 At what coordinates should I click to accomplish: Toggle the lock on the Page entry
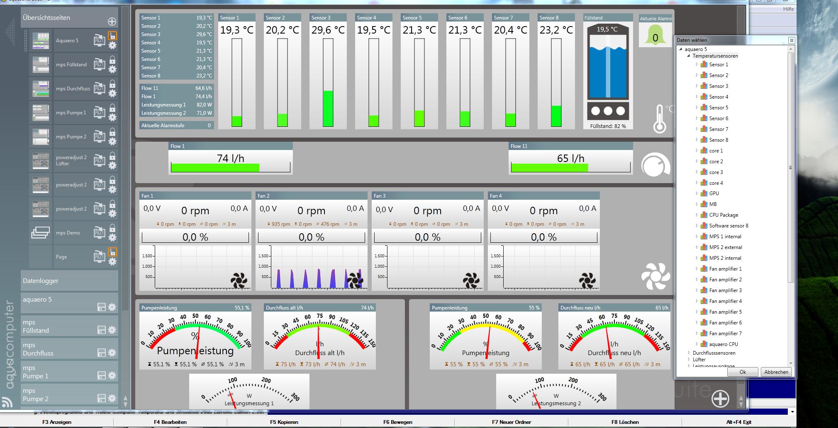pos(112,252)
